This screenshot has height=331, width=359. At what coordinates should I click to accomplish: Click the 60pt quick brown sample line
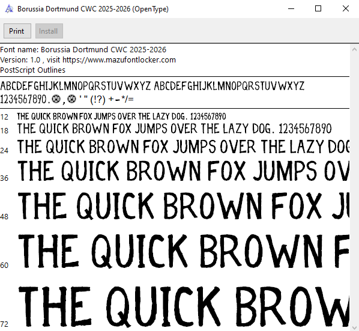click(184, 251)
